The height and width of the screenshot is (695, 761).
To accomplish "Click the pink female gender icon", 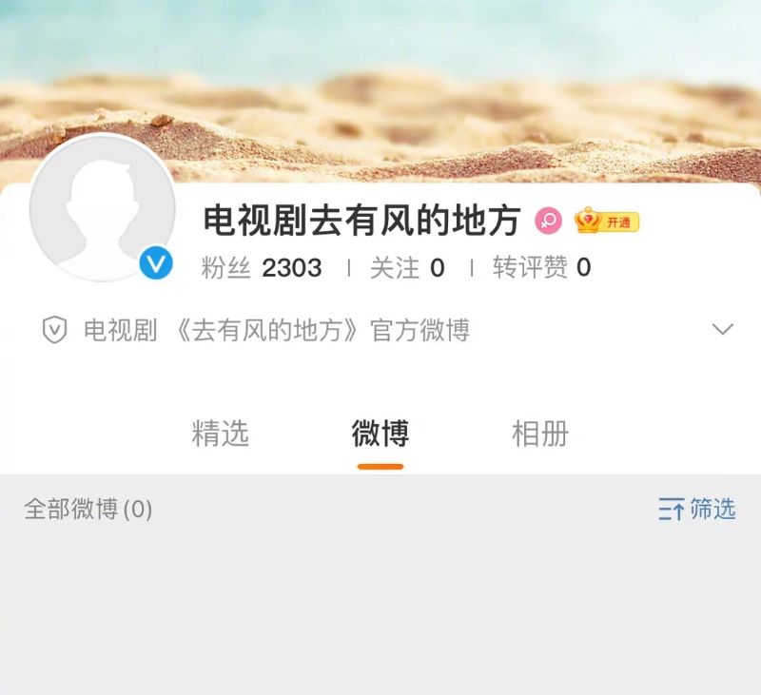I will click(x=549, y=222).
